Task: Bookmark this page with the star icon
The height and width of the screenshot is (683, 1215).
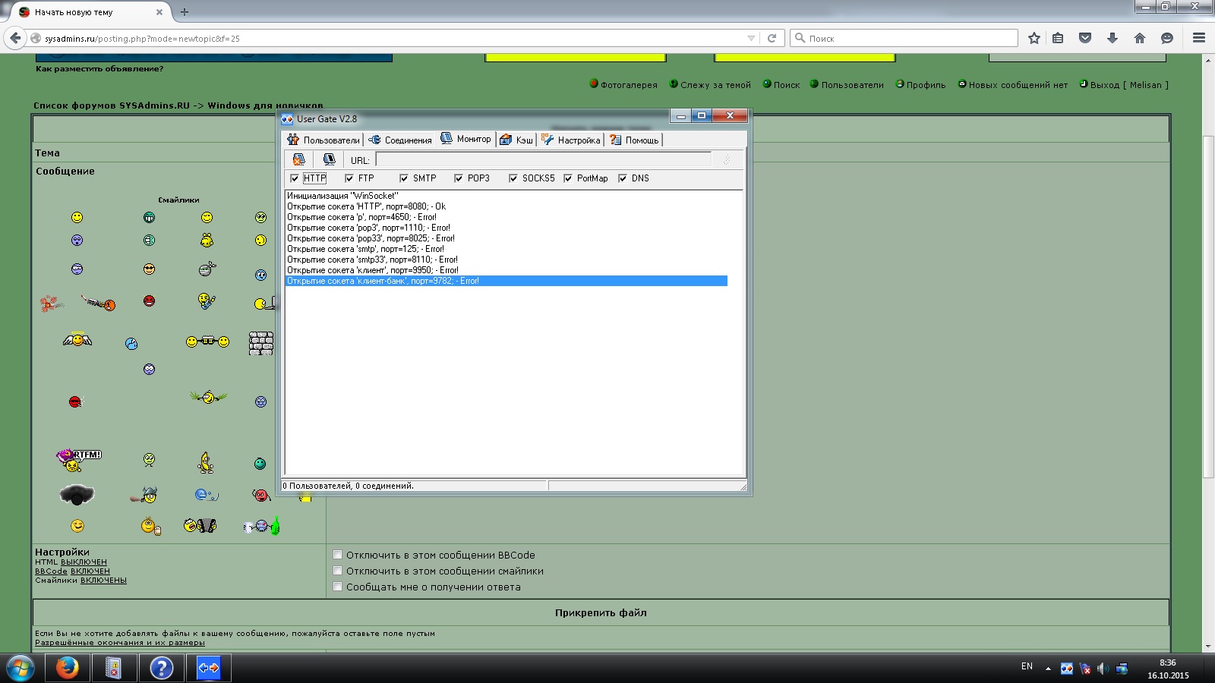Action: click(x=1034, y=38)
